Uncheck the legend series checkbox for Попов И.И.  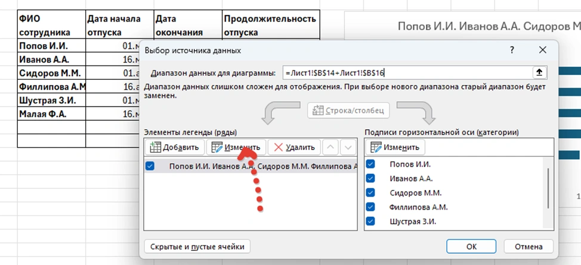(x=150, y=166)
